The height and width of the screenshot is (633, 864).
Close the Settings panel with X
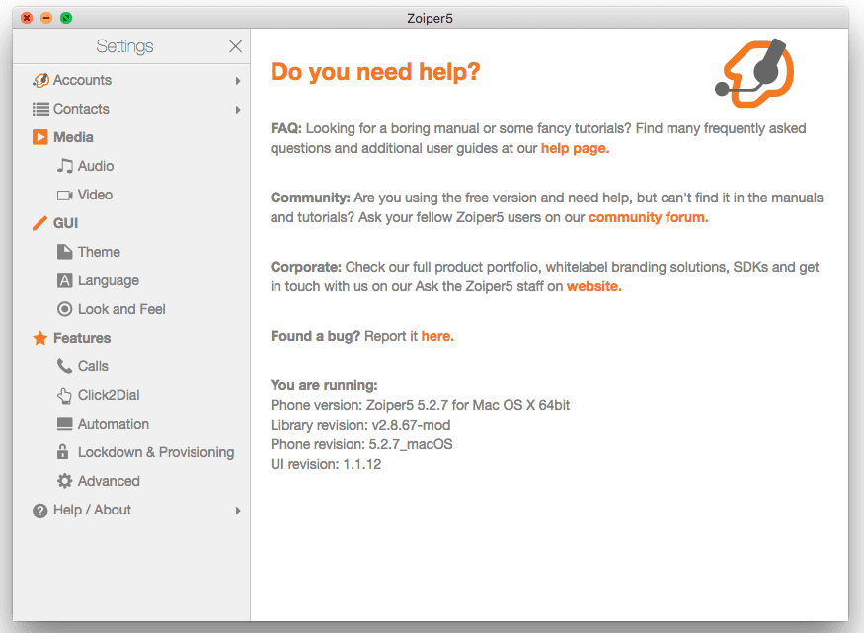[235, 46]
